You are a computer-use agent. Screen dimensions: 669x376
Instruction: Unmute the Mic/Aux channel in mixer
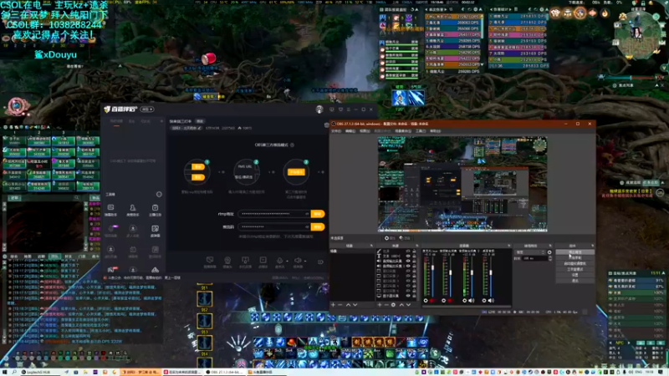(432, 301)
